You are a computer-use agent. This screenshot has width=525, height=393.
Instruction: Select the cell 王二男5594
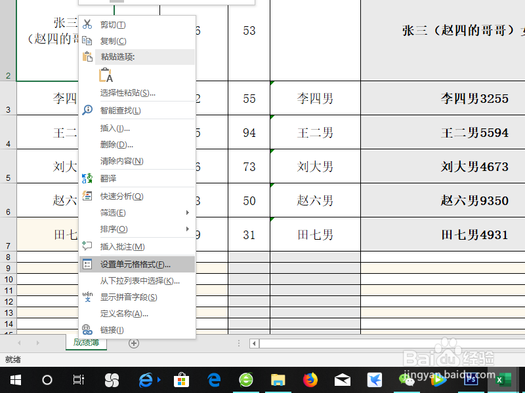(x=443, y=132)
